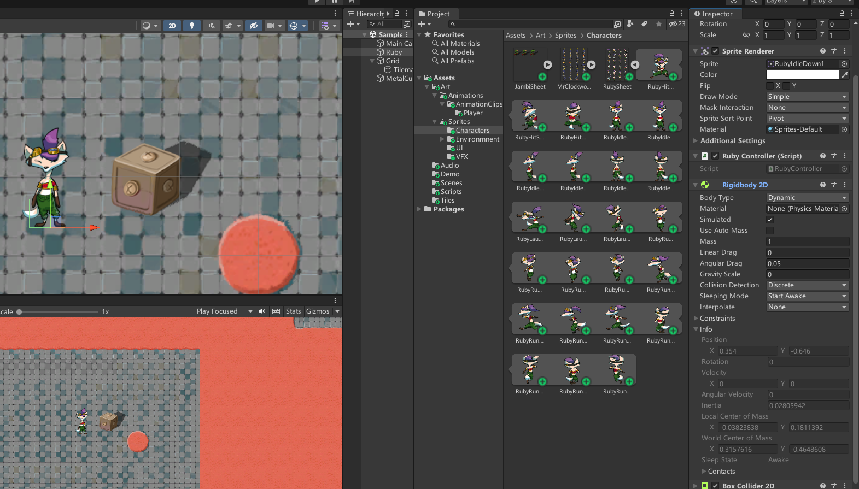859x489 pixels.
Task: Toggle scene lighting with the lightbulb icon
Action: [191, 26]
